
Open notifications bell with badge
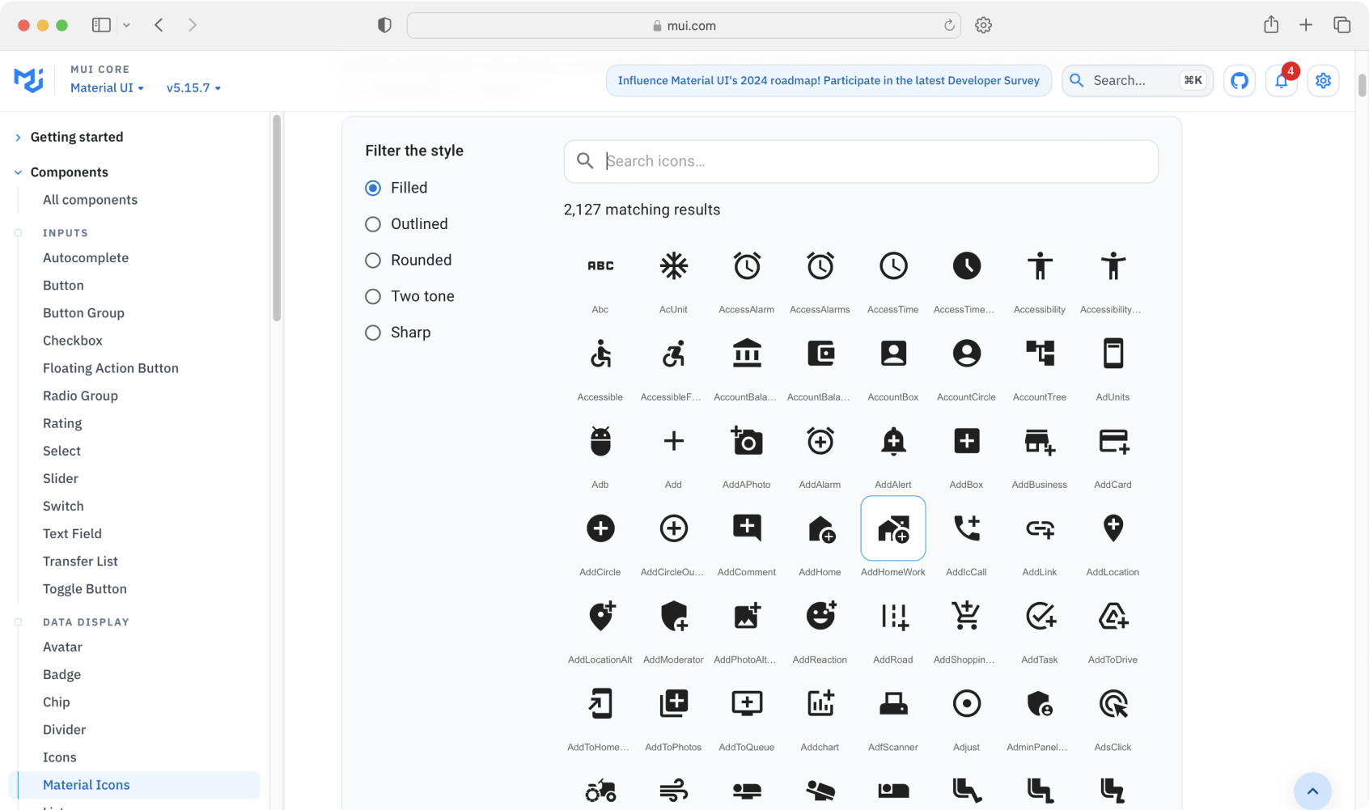click(x=1282, y=81)
